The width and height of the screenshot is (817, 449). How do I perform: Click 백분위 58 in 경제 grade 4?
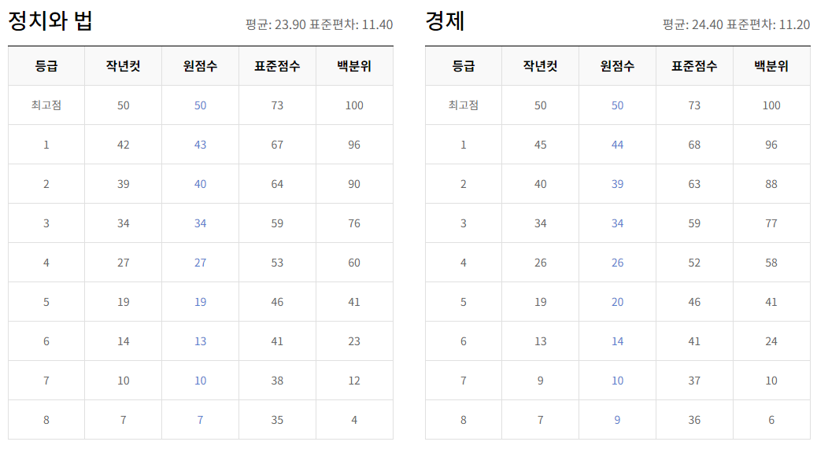click(771, 263)
